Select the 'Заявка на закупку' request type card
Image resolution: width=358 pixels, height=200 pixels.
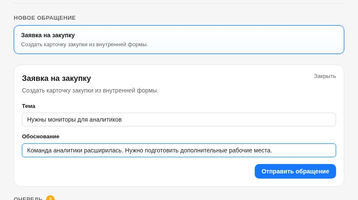click(x=179, y=39)
